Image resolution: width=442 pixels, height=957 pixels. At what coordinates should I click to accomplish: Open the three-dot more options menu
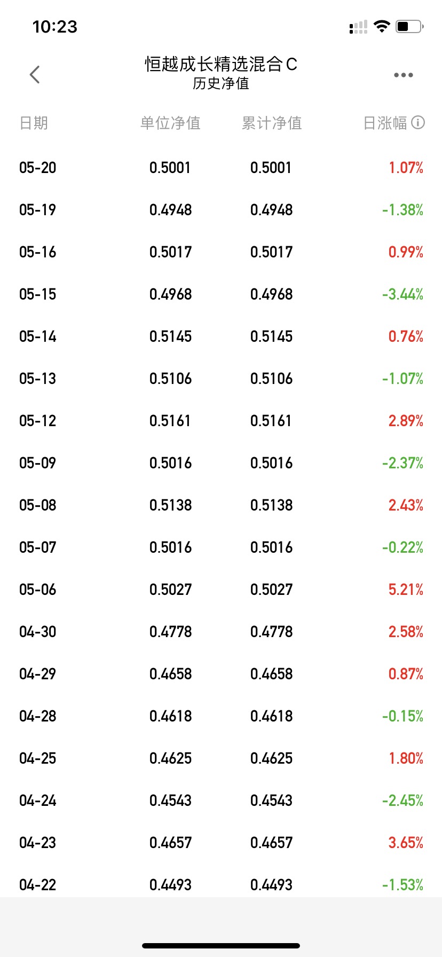tap(403, 75)
